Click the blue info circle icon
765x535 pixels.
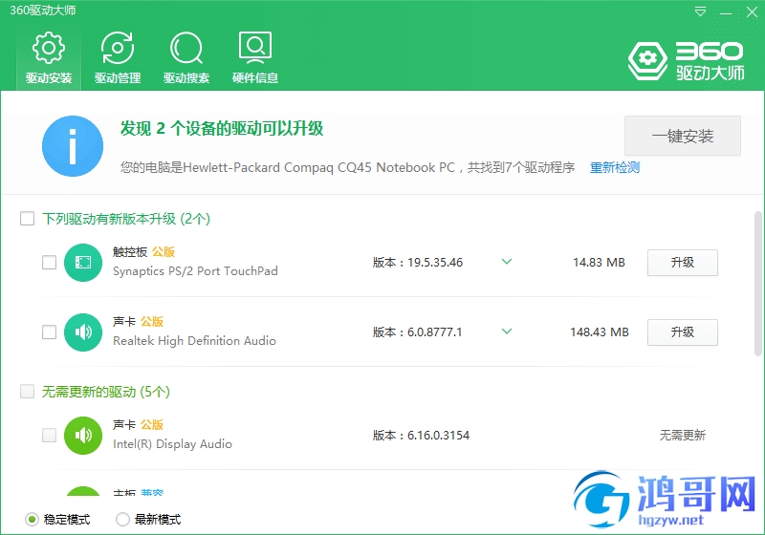[x=73, y=145]
